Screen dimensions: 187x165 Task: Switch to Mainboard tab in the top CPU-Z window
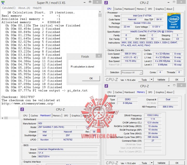[129, 9]
